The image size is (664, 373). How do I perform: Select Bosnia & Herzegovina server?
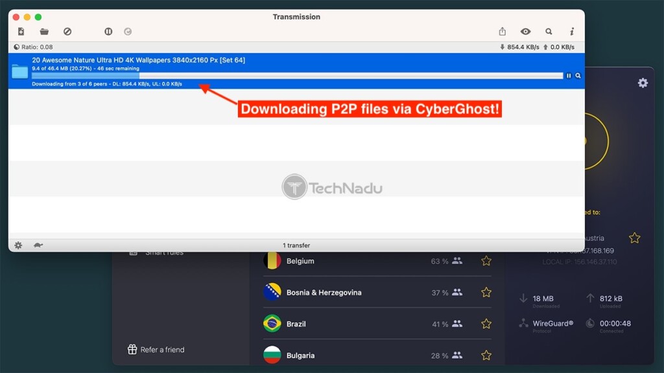pos(377,292)
